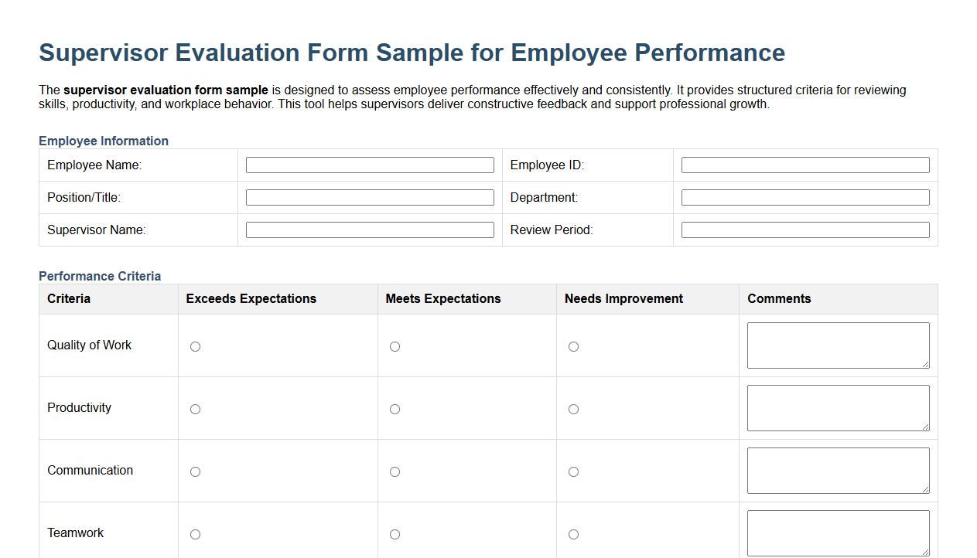Click the Quality of Work comments box
Image resolution: width=977 pixels, height=558 pixels.
tap(838, 345)
